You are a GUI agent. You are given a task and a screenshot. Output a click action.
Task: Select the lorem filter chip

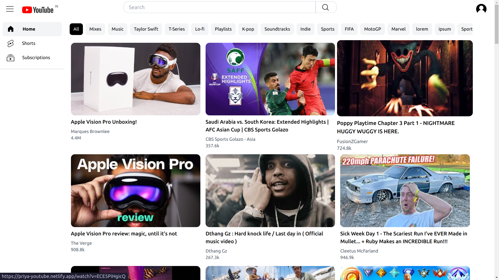[x=422, y=29]
